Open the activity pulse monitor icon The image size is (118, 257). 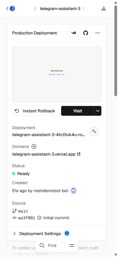[94, 131]
